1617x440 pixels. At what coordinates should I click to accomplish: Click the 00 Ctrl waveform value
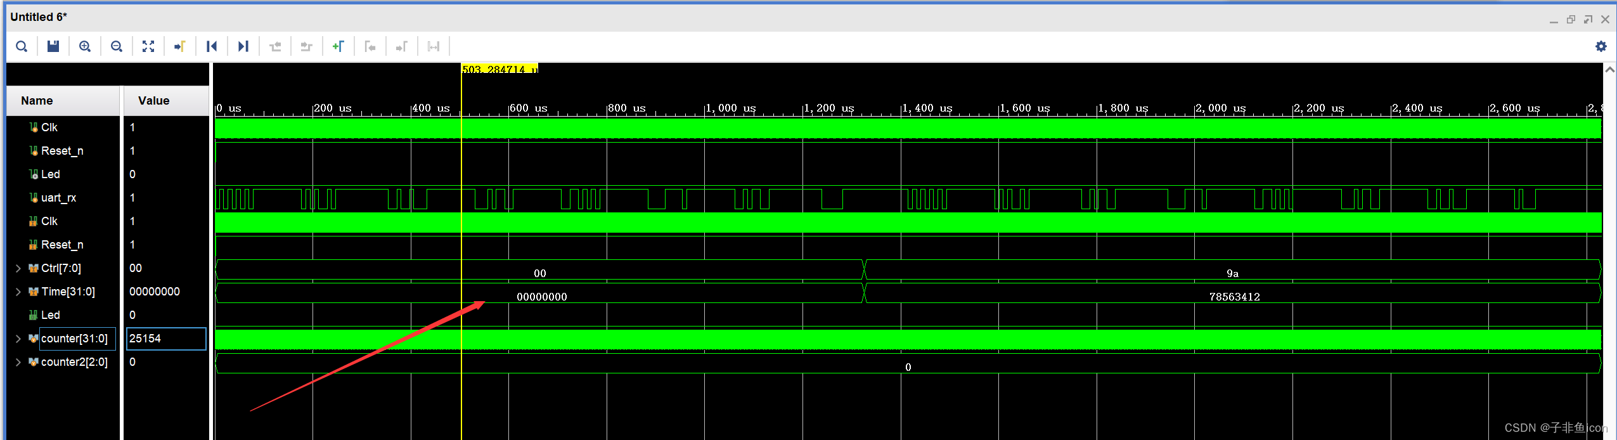(x=540, y=273)
